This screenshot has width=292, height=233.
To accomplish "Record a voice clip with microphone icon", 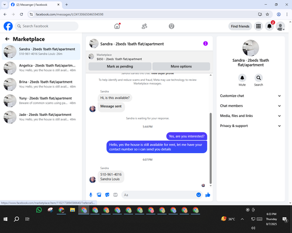I will point(91,195).
